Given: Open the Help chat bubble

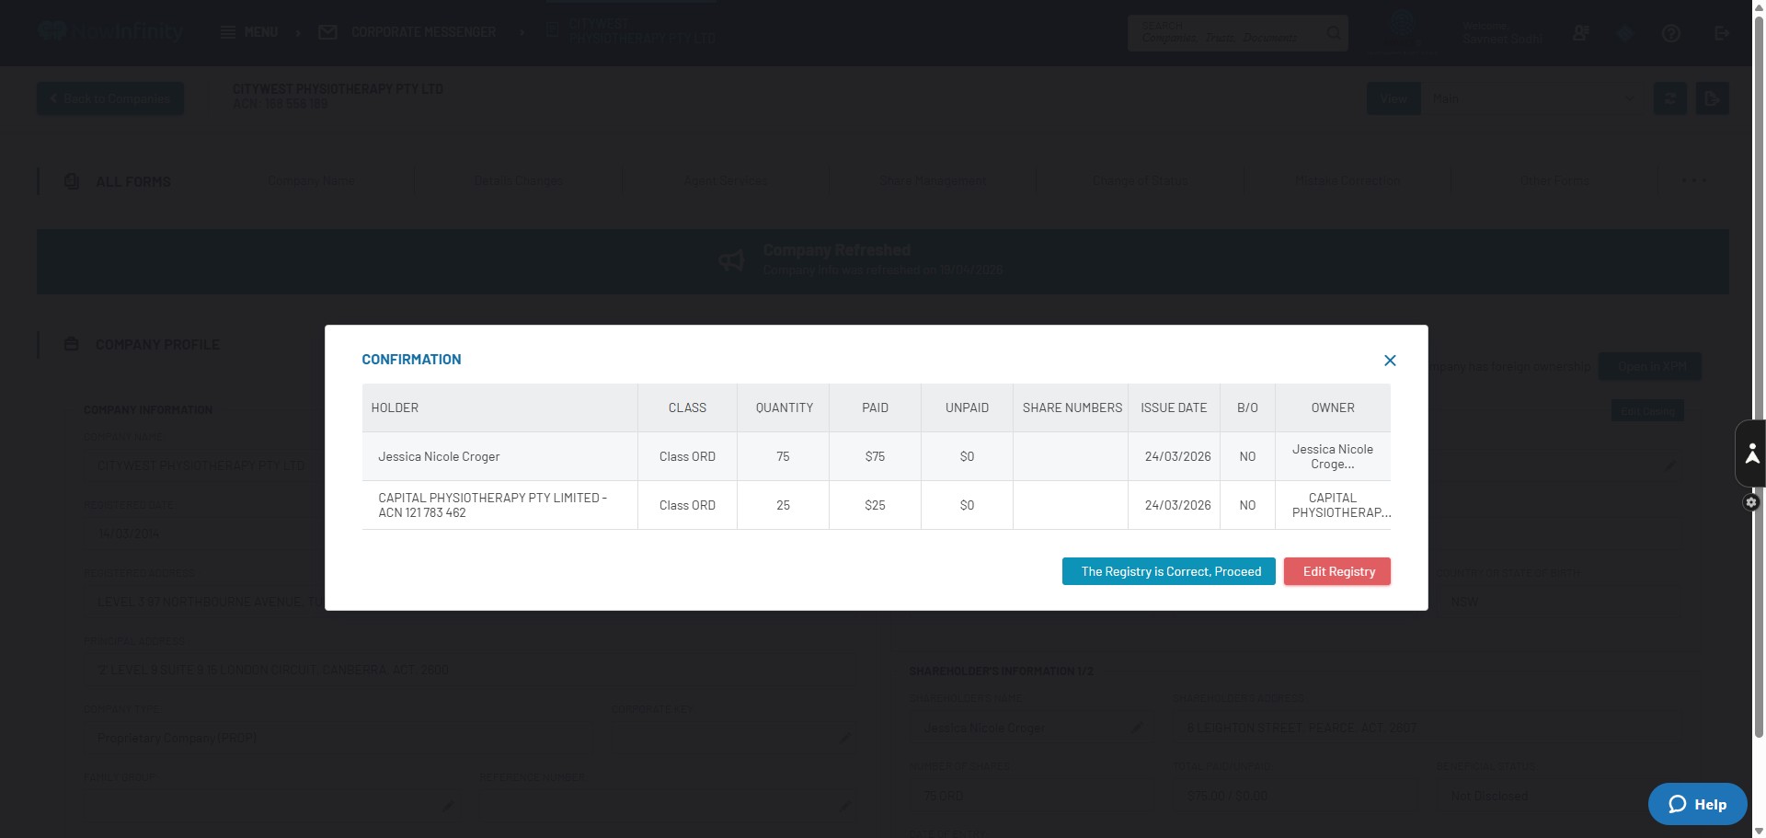Looking at the screenshot, I should [x=1697, y=804].
